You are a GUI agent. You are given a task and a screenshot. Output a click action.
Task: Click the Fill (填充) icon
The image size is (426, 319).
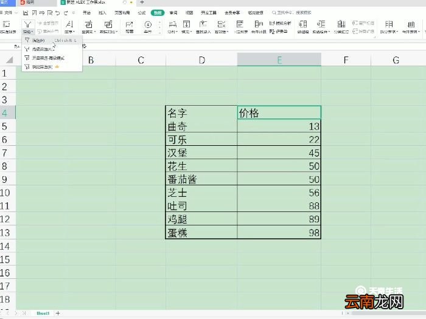(x=186, y=24)
